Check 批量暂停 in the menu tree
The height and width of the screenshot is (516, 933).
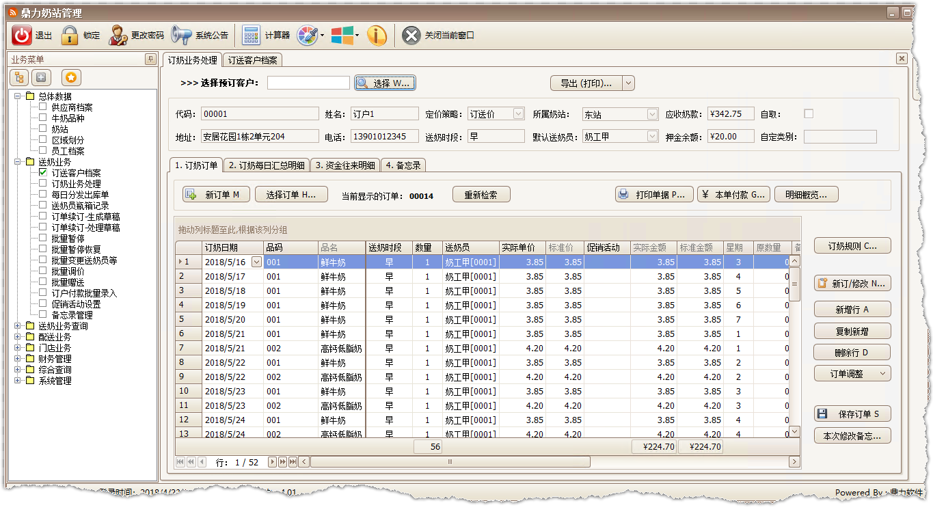(43, 239)
